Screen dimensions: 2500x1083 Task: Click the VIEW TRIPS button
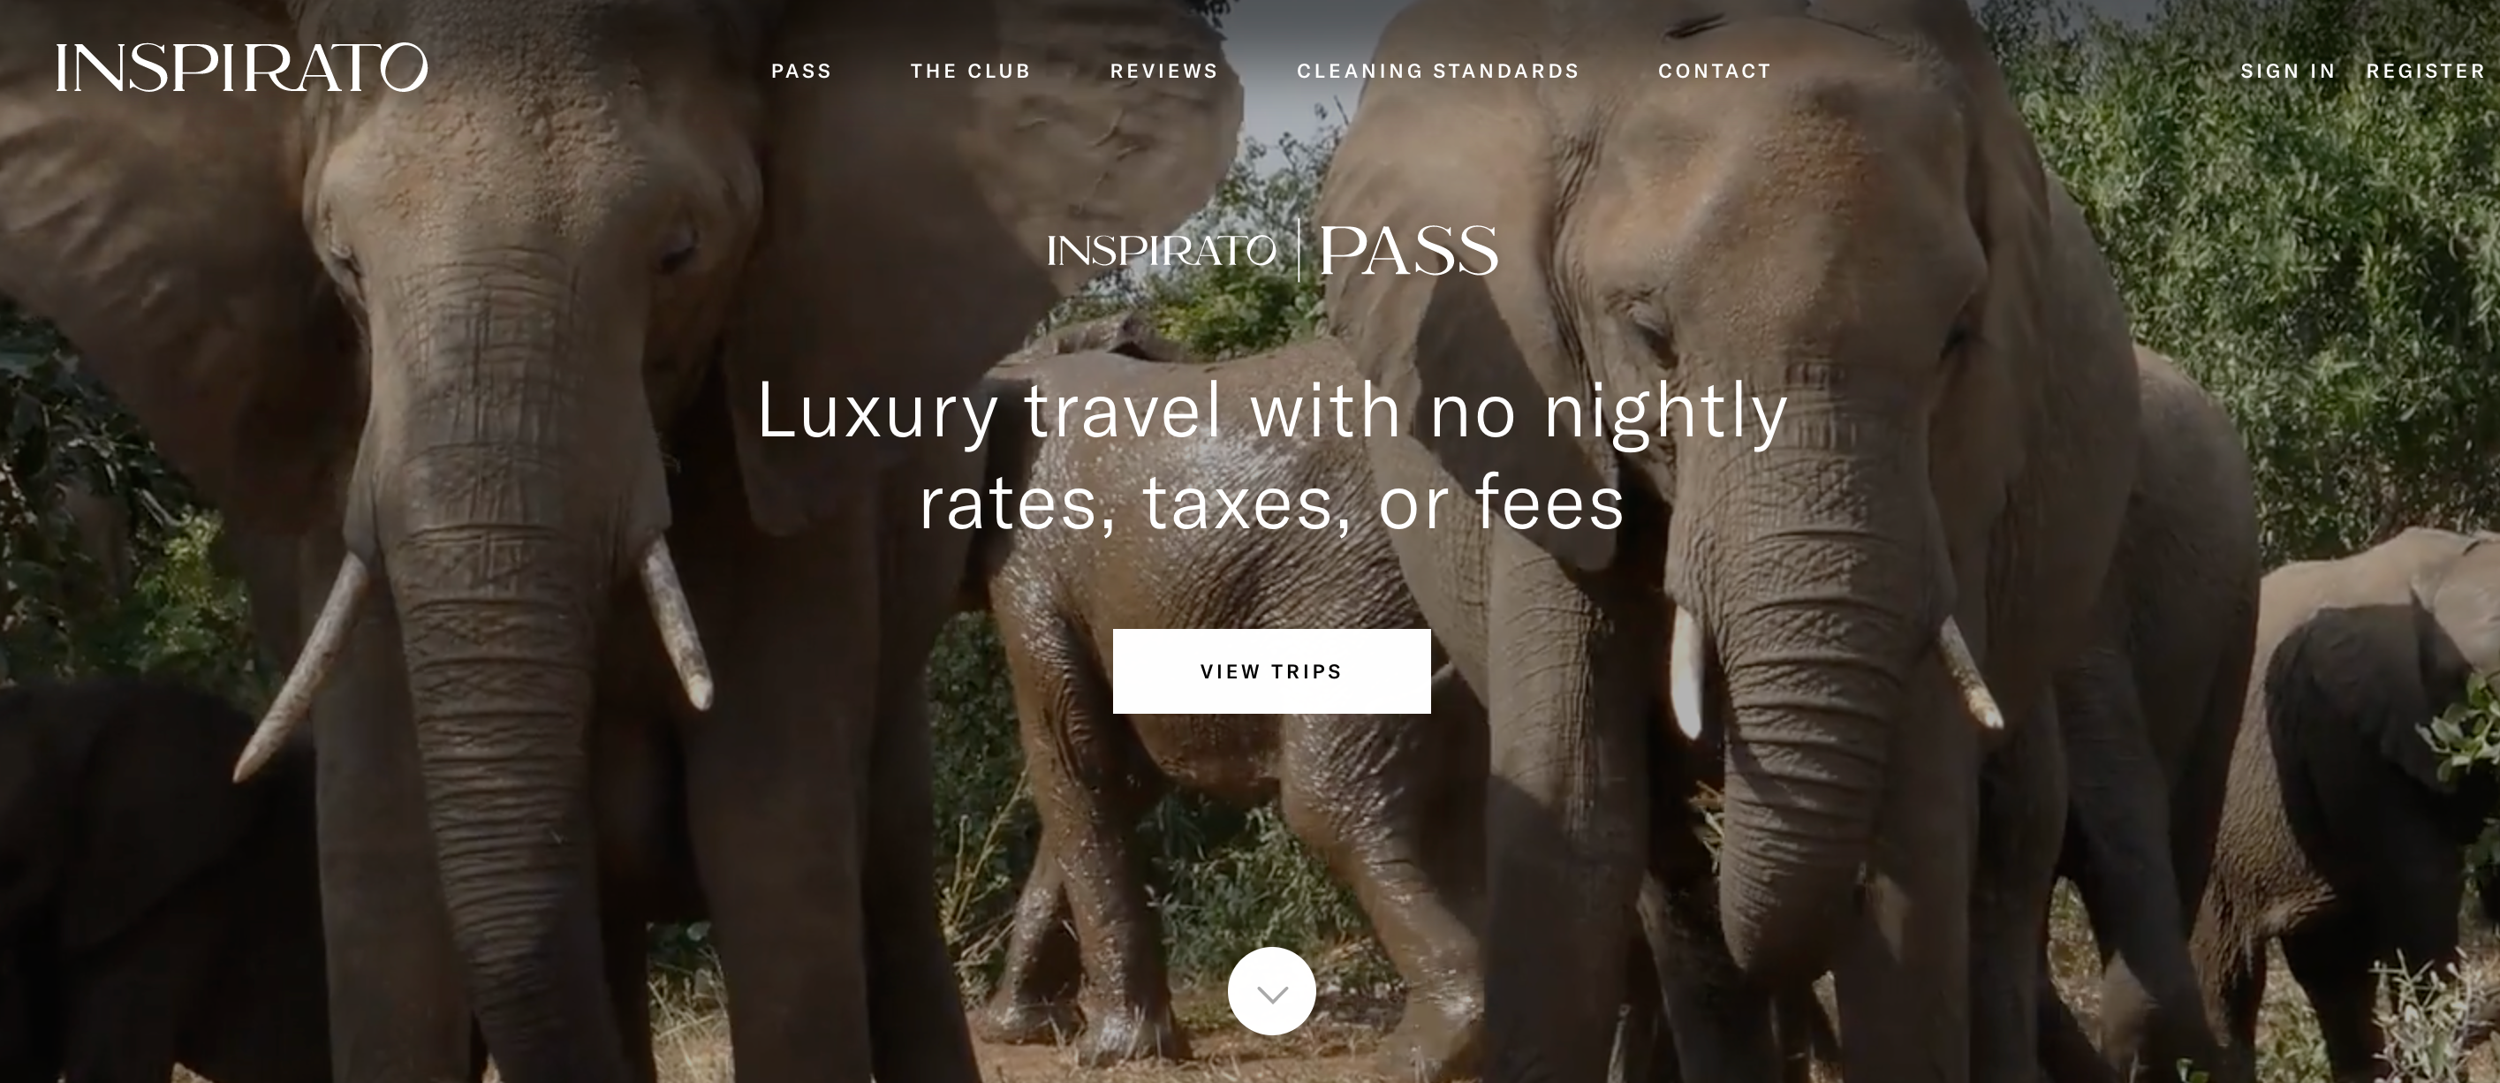tap(1271, 671)
